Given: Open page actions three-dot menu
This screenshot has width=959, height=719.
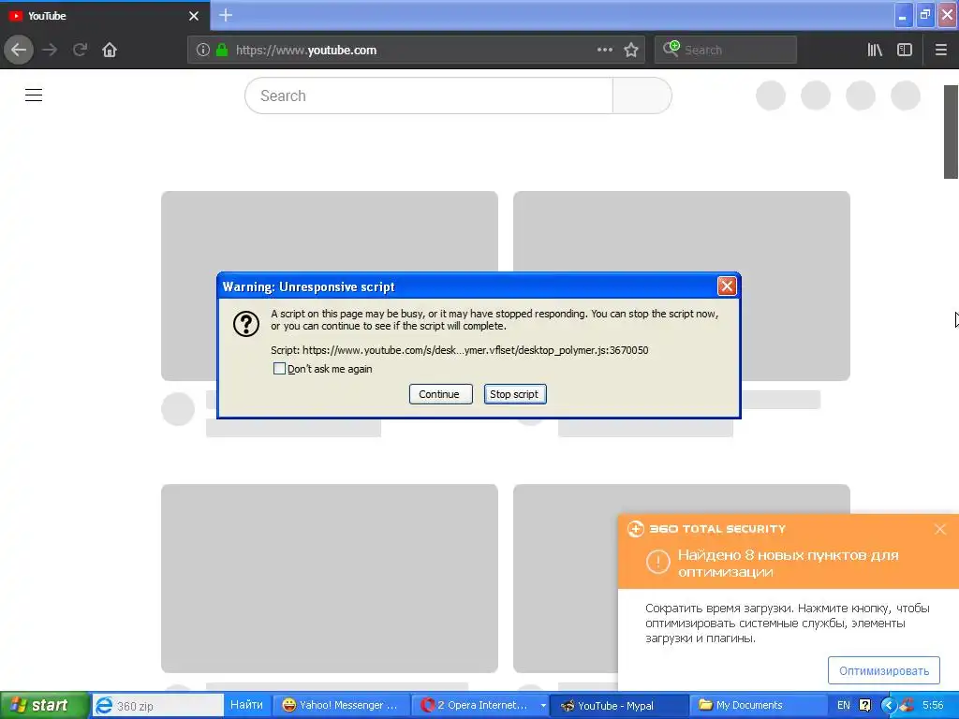Looking at the screenshot, I should pos(605,51).
